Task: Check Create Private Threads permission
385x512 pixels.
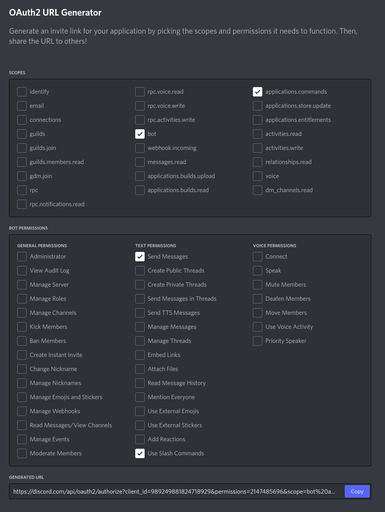Action: [x=140, y=285]
